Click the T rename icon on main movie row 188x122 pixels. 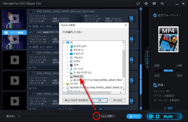point(35,32)
